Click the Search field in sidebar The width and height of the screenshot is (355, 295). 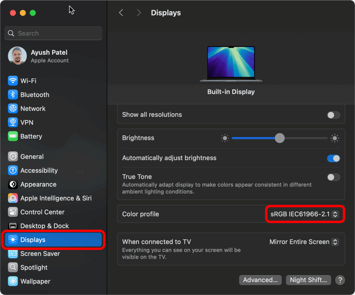53,33
